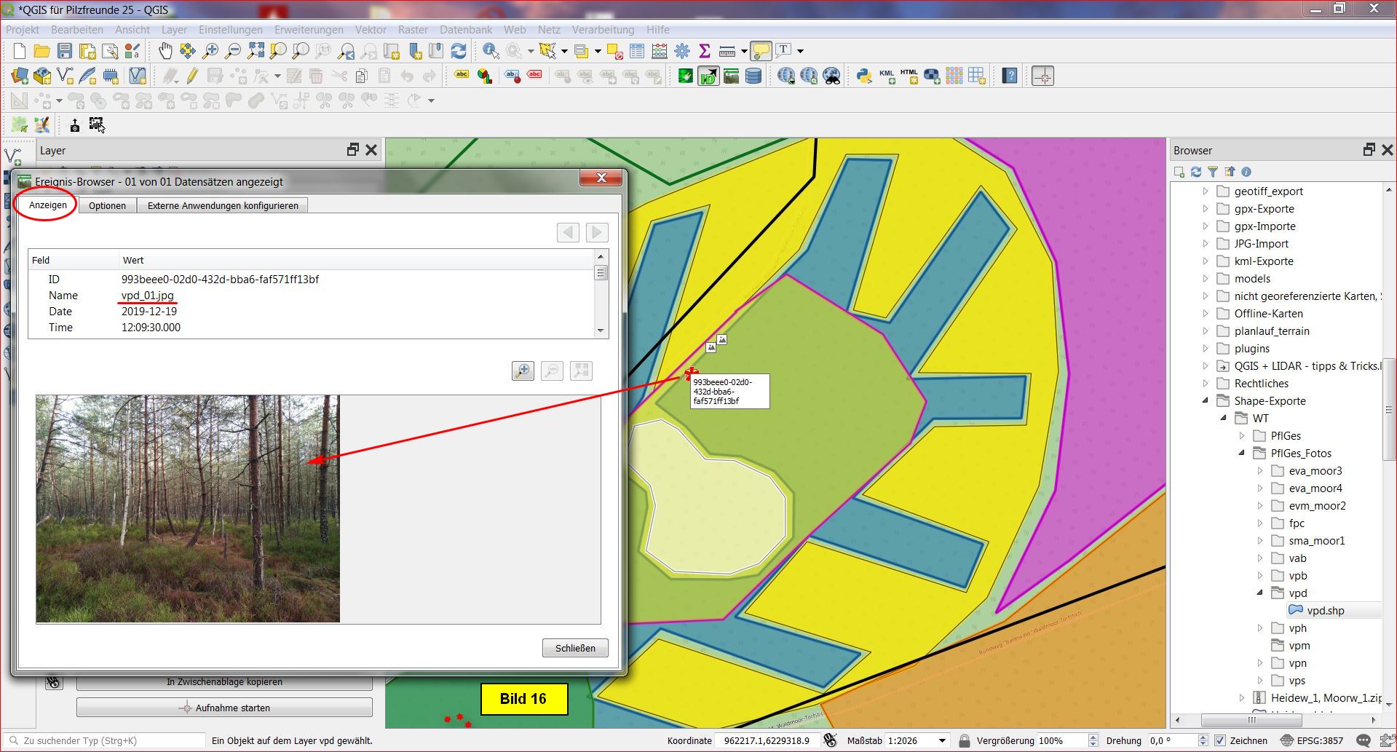Click Save Project floppy disk icon
The image size is (1397, 752).
point(65,50)
